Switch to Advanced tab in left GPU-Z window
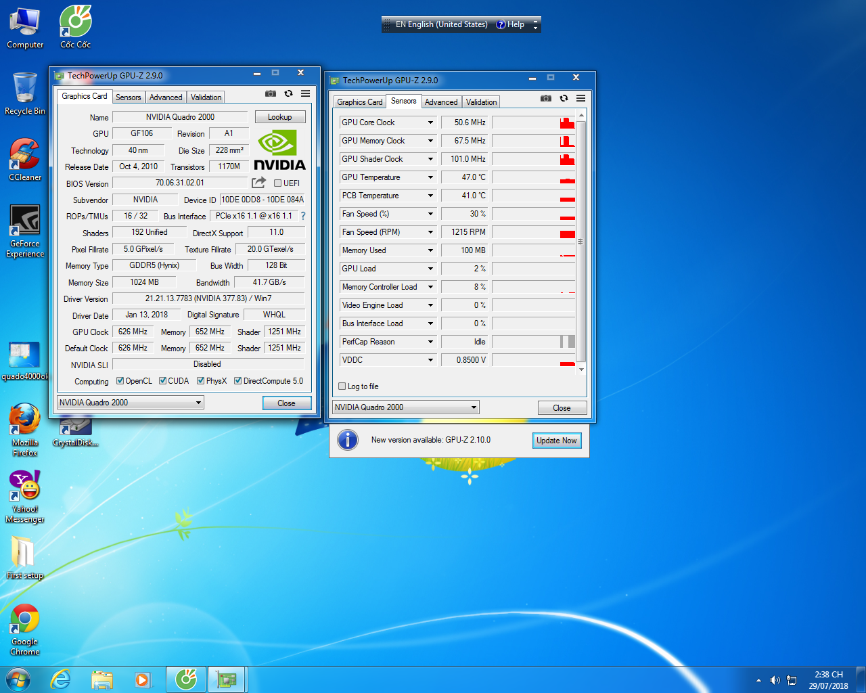Image resolution: width=866 pixels, height=693 pixels. click(166, 97)
